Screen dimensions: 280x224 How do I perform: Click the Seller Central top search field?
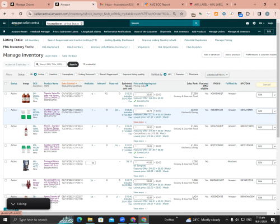tap(161, 23)
